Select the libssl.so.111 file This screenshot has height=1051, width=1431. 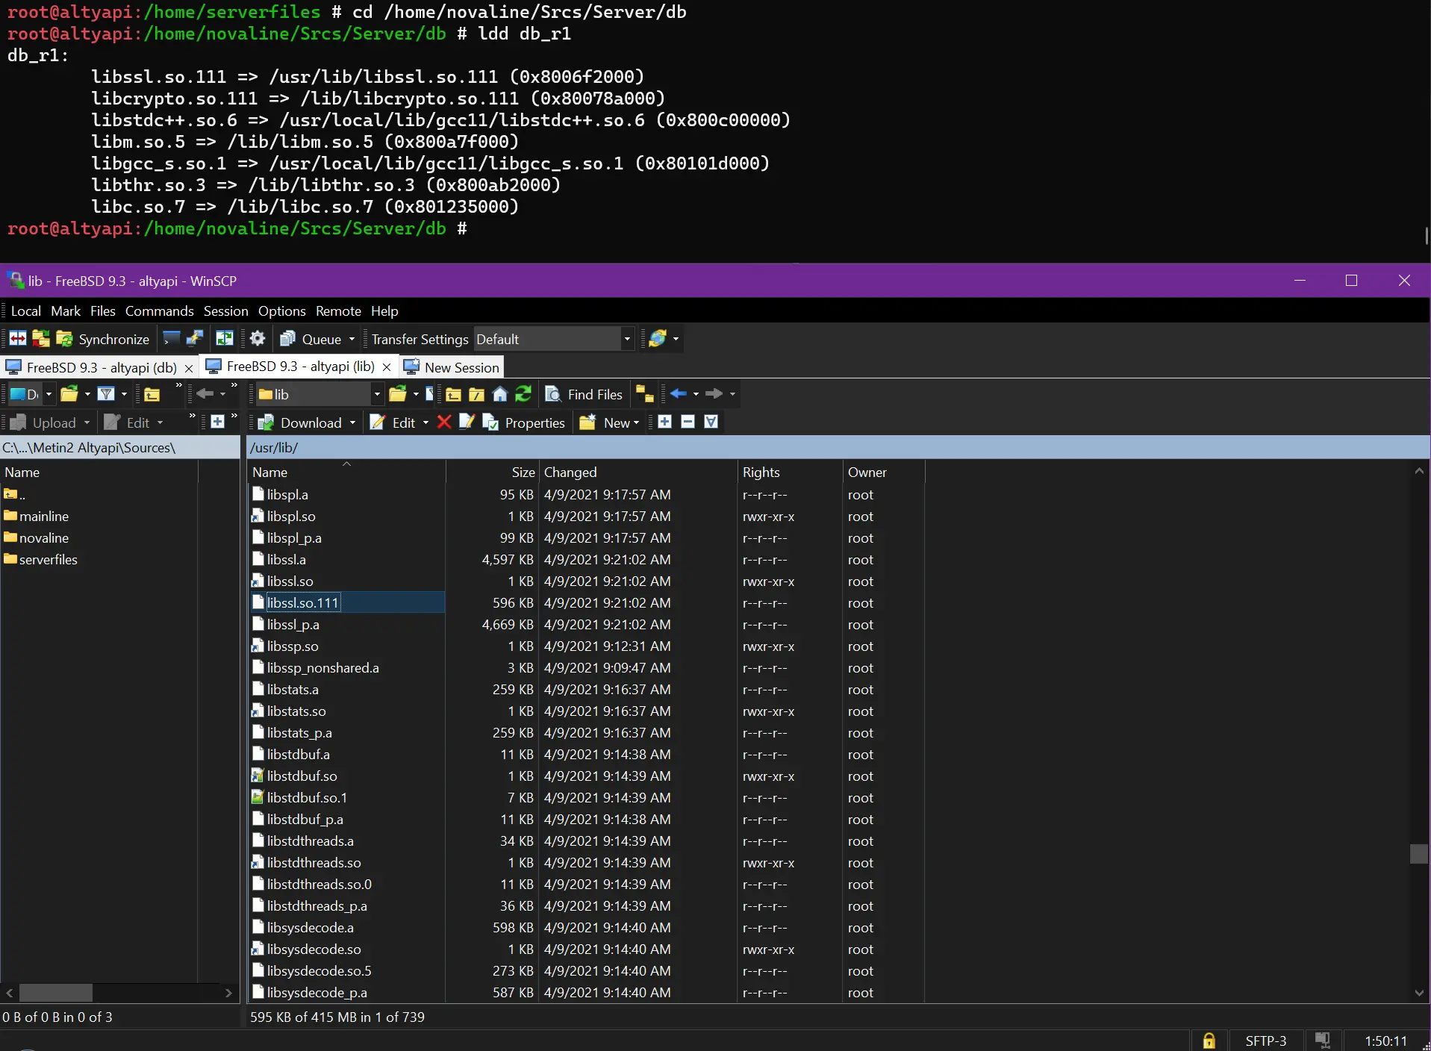[301, 602]
